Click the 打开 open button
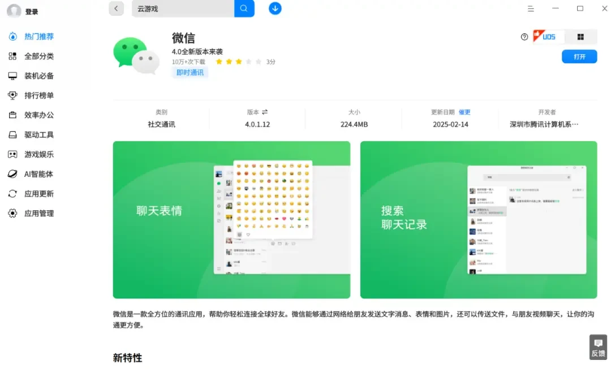Viewport: 611px width, 369px height. pyautogui.click(x=579, y=57)
